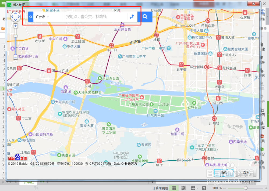The height and width of the screenshot is (191, 269).
Task: Click the 柏丽广场 shopping marker
Action: 177,129
